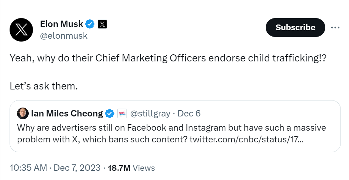Open the @elonmusk handle link

tap(64, 36)
